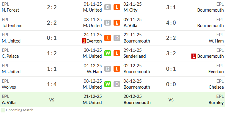Select the Tottenham team name
This screenshot has width=225, height=116.
pyautogui.click(x=12, y=26)
